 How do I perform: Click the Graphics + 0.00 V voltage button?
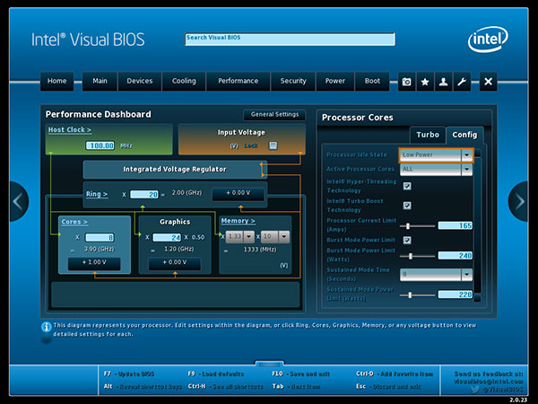[x=175, y=263]
